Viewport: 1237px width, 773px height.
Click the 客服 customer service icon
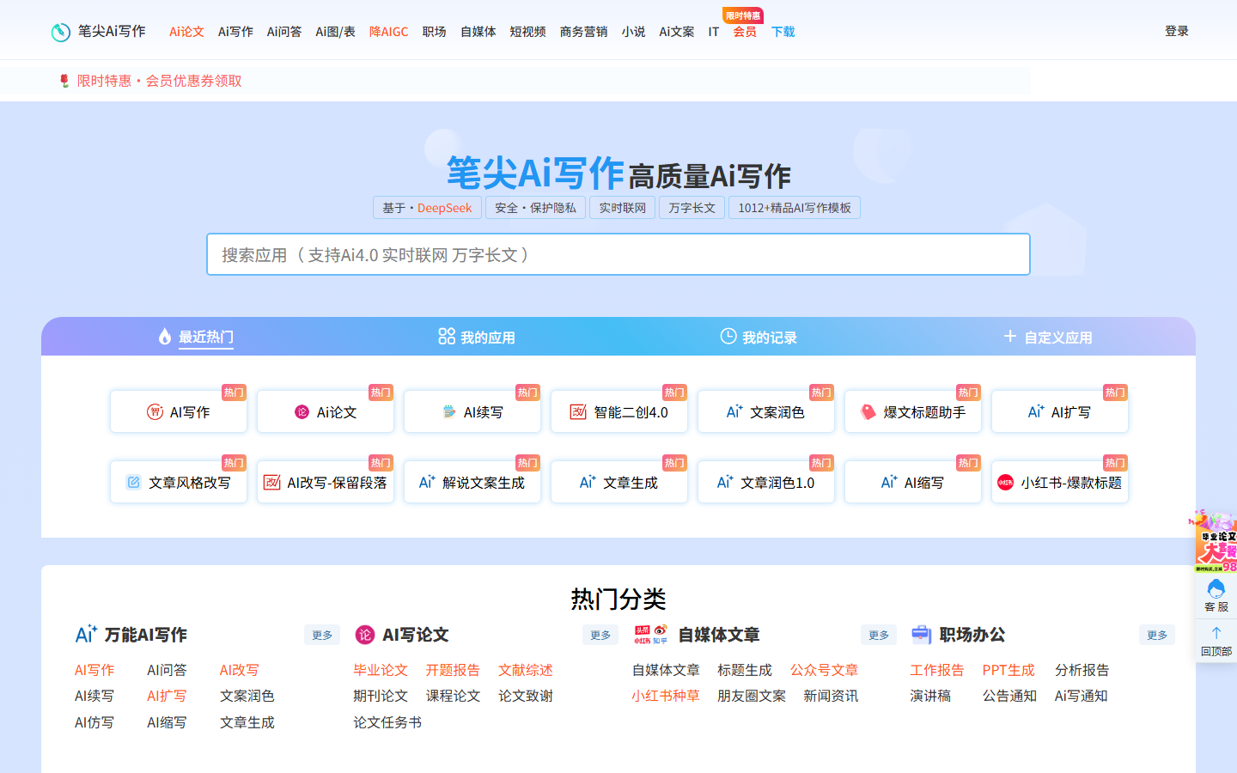pyautogui.click(x=1216, y=589)
